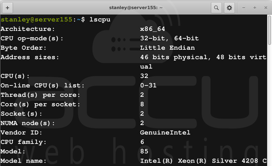Select the value x86_64
This screenshot has width=272, height=166.
click(x=152, y=29)
